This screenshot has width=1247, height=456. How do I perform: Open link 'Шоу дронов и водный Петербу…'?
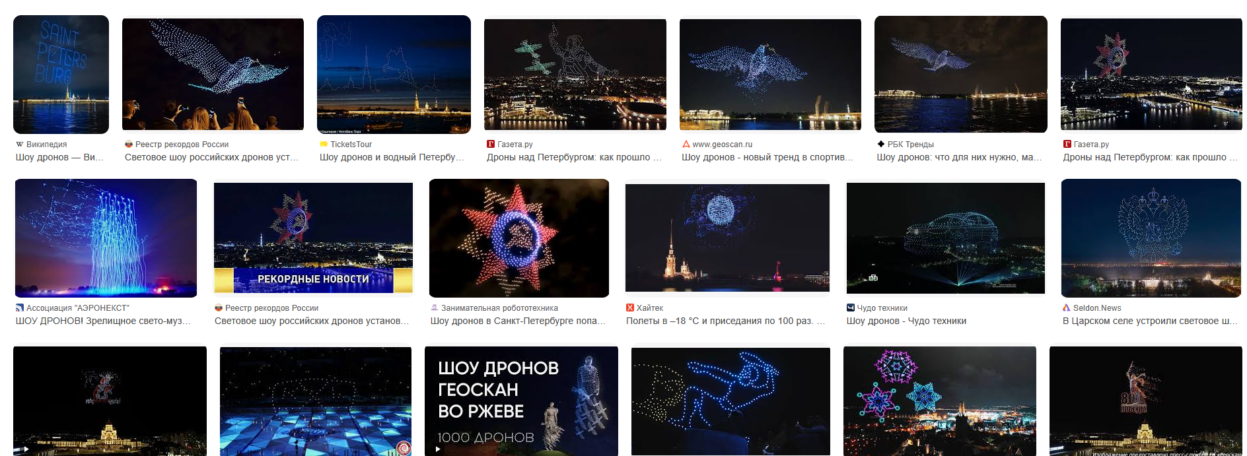[x=392, y=158]
